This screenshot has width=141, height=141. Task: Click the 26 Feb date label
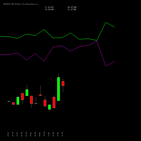tap(13, 134)
